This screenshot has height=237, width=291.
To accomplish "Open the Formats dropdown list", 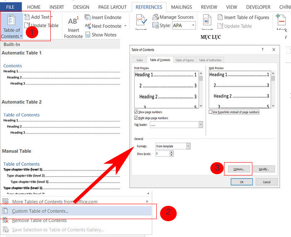I will coord(188,146).
